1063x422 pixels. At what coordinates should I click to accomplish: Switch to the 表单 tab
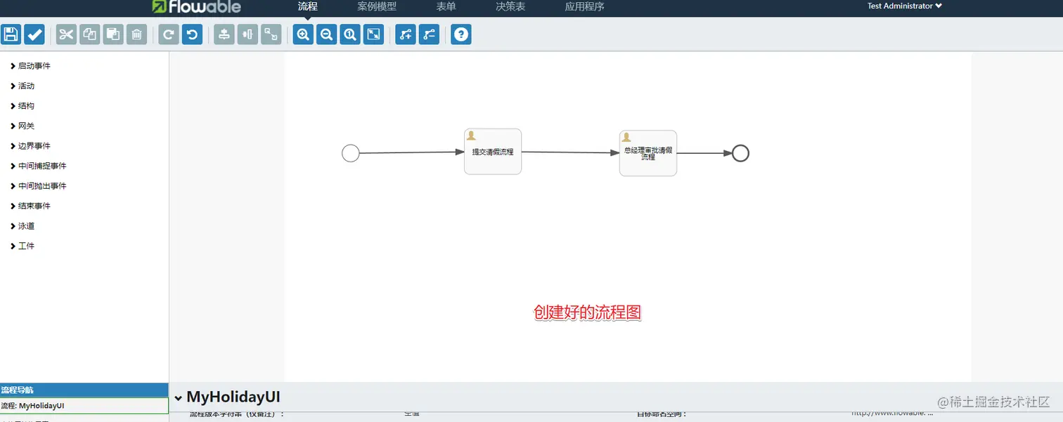446,6
